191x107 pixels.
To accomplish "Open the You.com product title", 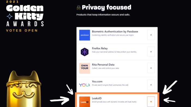I will click(x=97, y=81).
